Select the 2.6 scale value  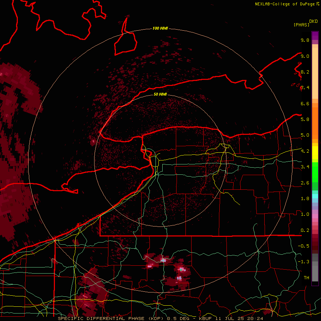[x=305, y=183]
